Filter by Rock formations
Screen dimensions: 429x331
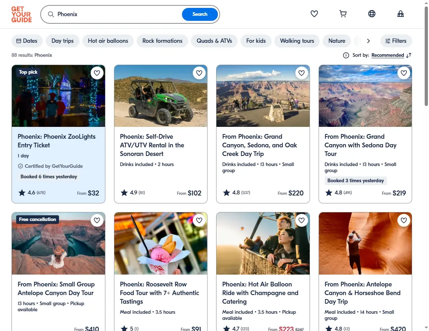162,41
